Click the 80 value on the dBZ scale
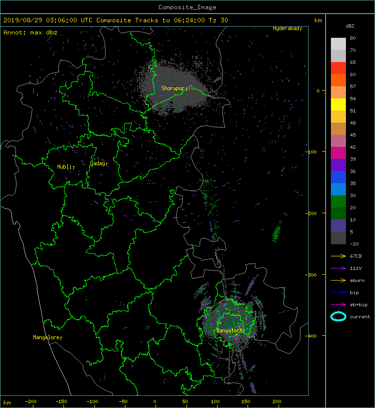The height and width of the screenshot is (408, 375). click(353, 38)
